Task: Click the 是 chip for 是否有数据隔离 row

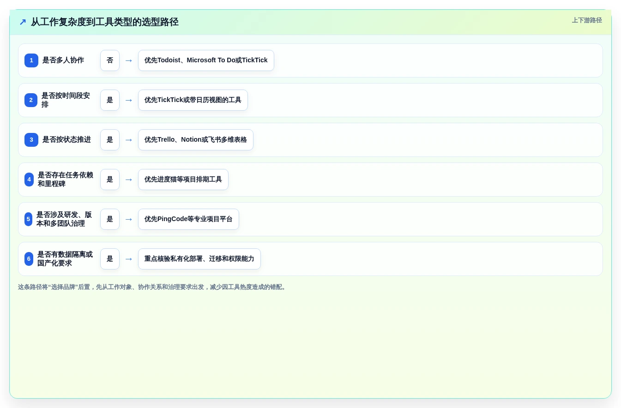Action: [110, 259]
